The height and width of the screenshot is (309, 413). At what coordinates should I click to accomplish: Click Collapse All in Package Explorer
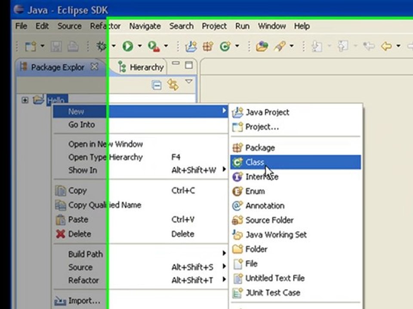coord(157,85)
